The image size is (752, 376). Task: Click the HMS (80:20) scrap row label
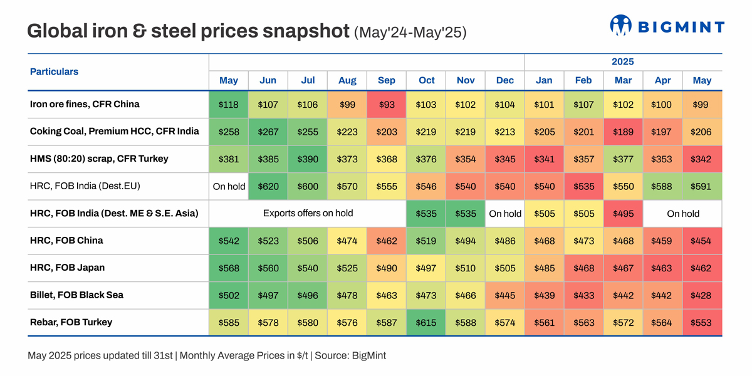99,159
